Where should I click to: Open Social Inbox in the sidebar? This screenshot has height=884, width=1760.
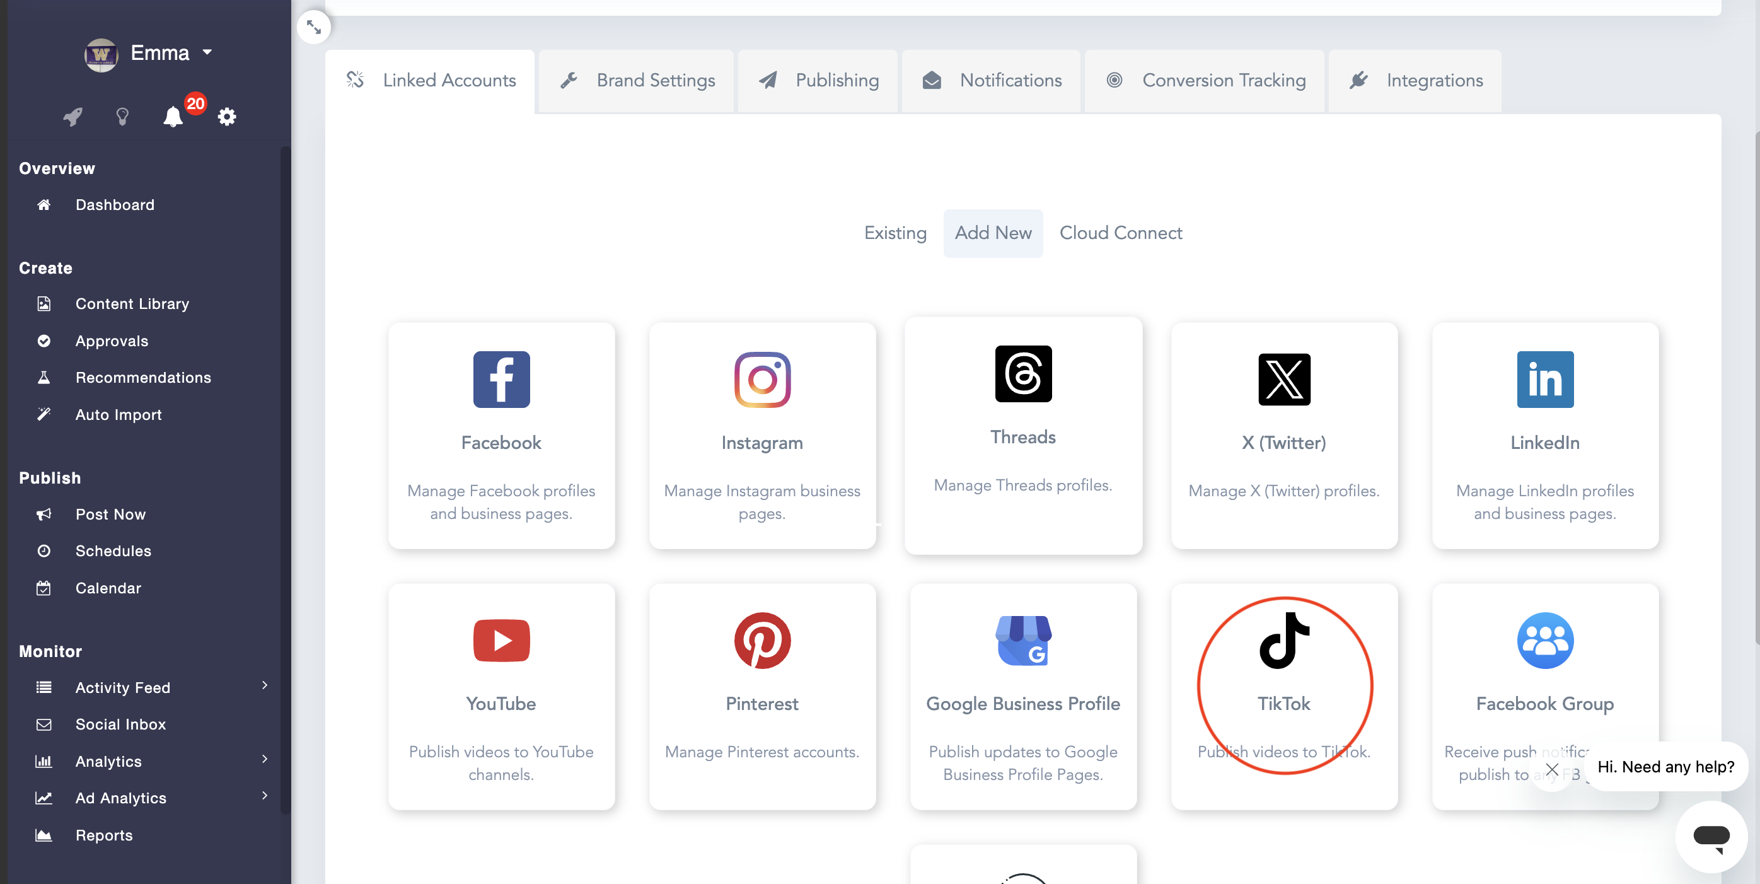120,725
